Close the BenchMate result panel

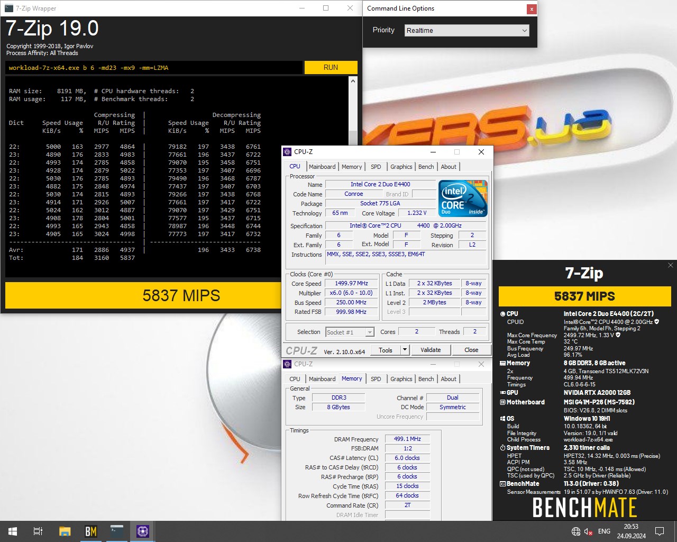coord(670,265)
